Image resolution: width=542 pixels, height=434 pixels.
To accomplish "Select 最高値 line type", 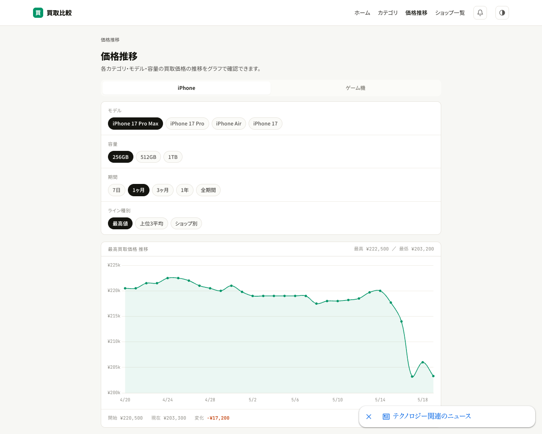I will [x=120, y=223].
